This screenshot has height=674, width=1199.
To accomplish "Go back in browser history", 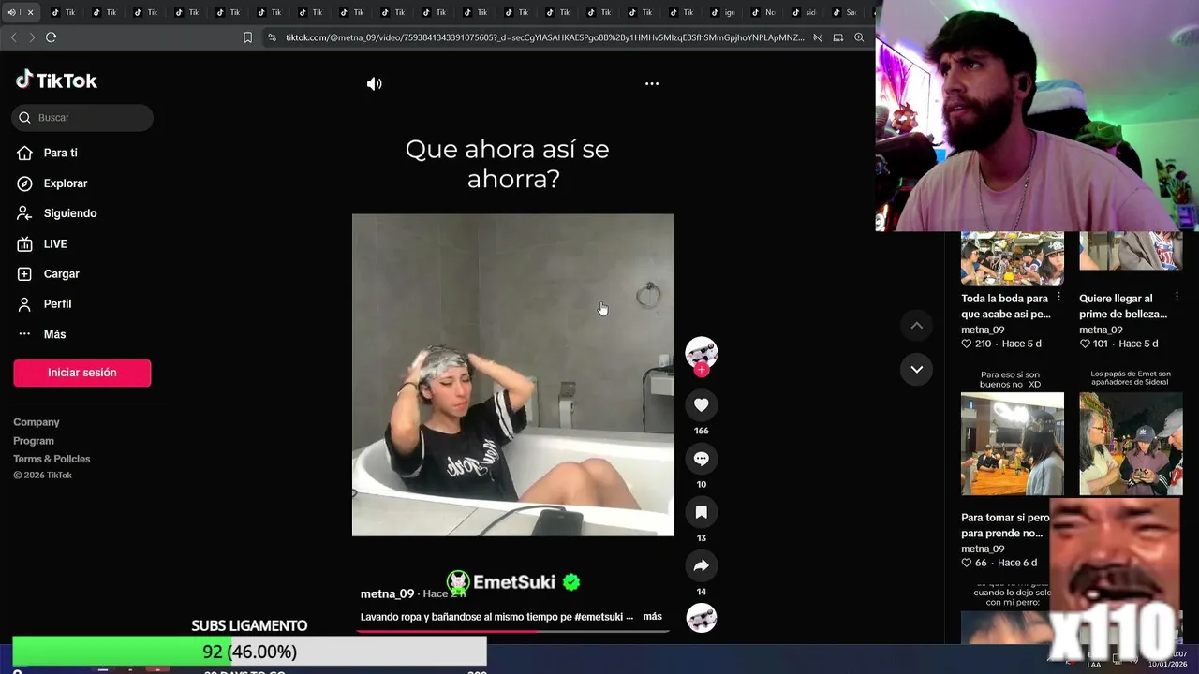I will click(13, 37).
